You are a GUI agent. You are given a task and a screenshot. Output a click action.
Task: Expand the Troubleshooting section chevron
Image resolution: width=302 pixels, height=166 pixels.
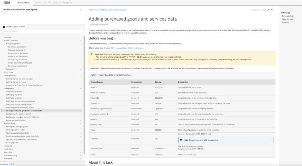[81, 155]
